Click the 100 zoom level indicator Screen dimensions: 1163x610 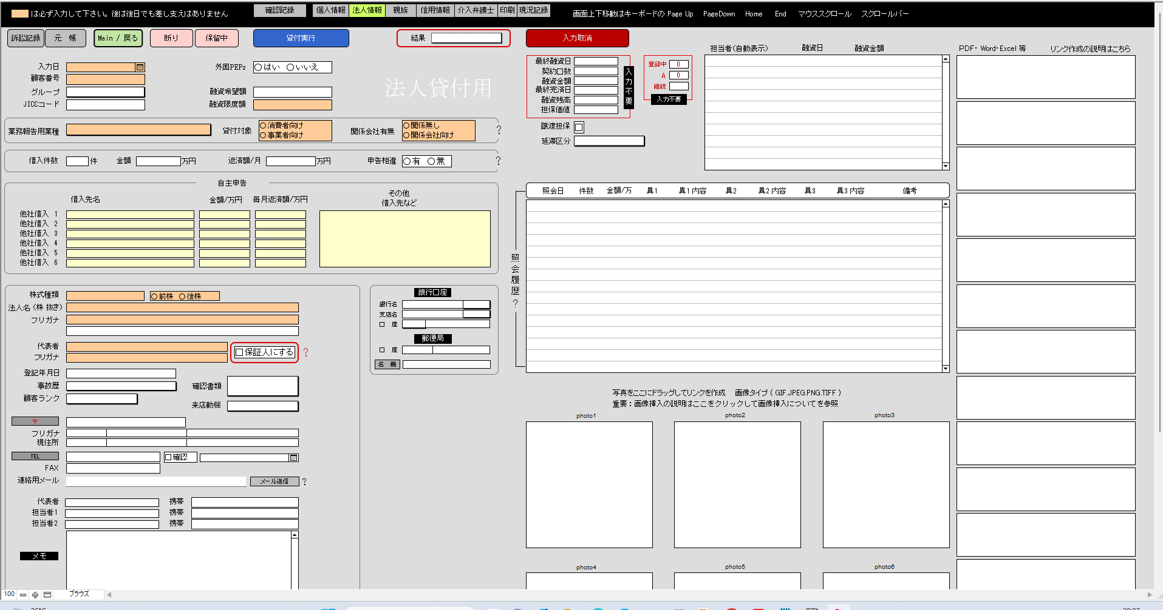[x=9, y=594]
